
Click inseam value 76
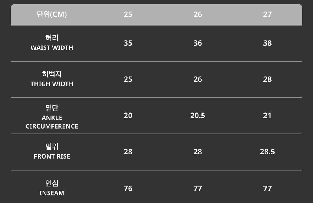128,189
